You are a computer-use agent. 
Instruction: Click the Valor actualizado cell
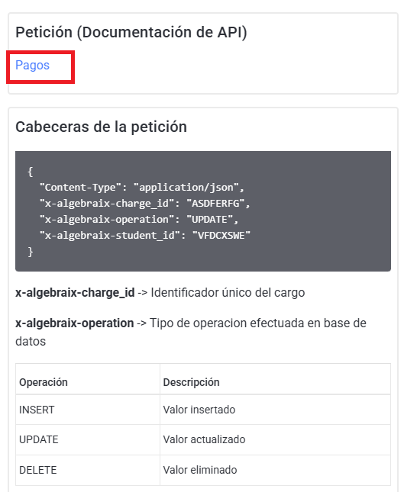[275, 440]
